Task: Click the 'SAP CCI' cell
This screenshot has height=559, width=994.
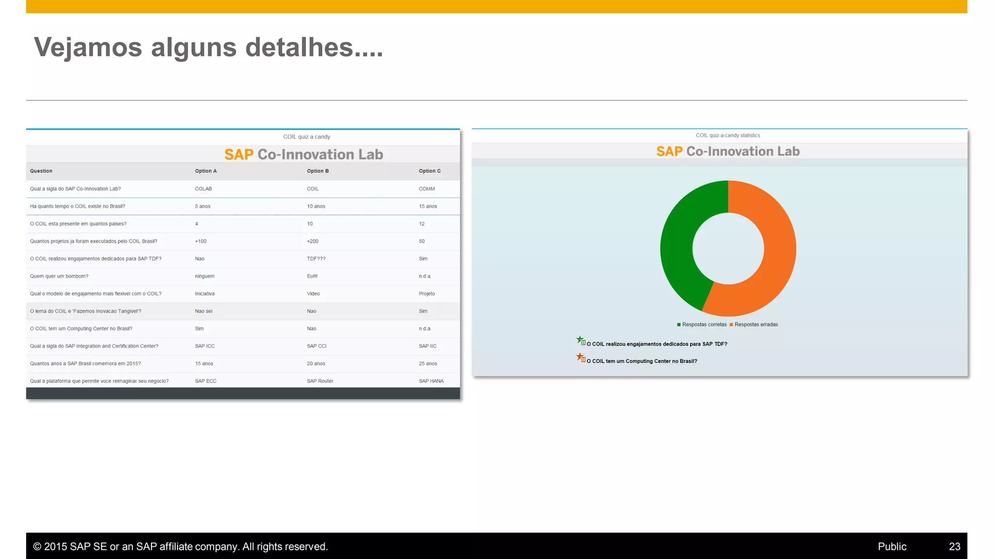Action: [317, 346]
